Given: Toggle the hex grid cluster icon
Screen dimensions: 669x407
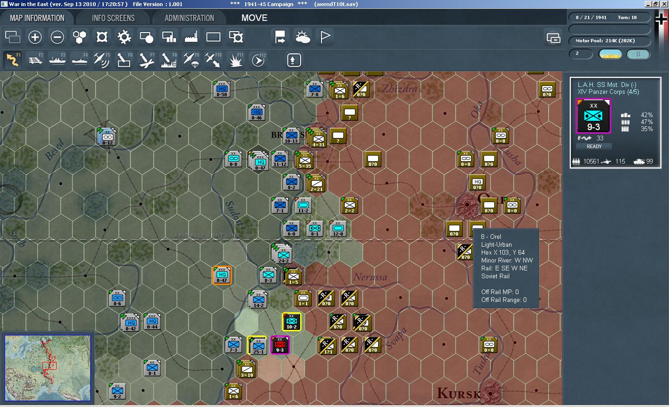Looking at the screenshot, I should [x=79, y=37].
